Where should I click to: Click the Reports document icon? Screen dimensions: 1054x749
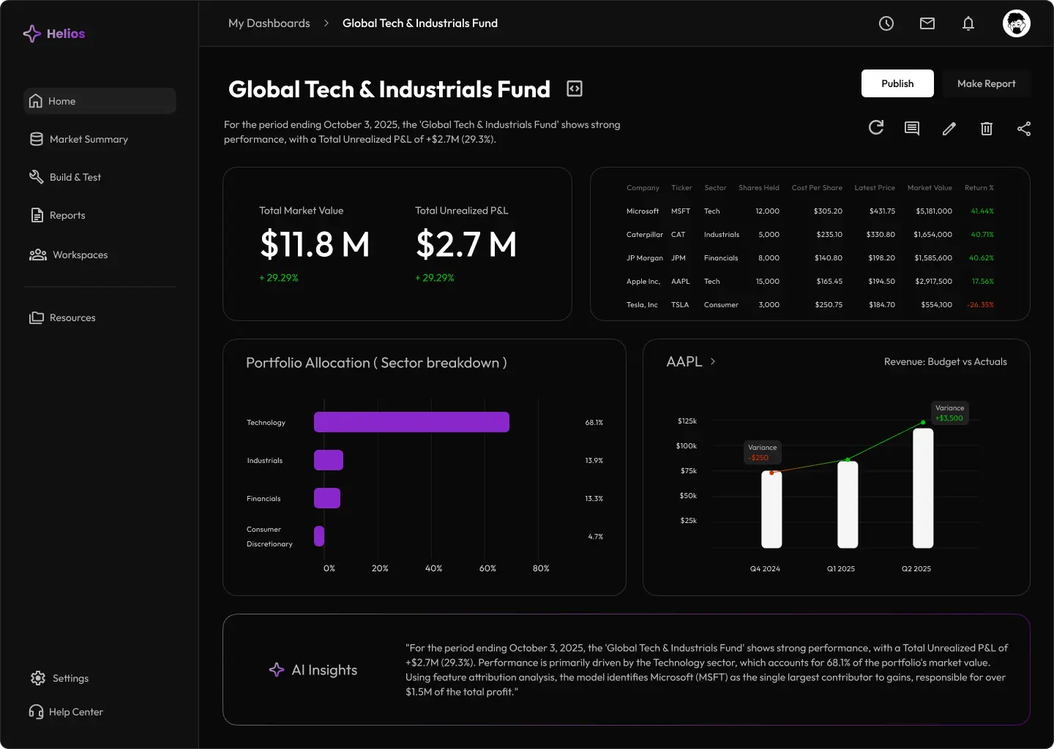[37, 215]
